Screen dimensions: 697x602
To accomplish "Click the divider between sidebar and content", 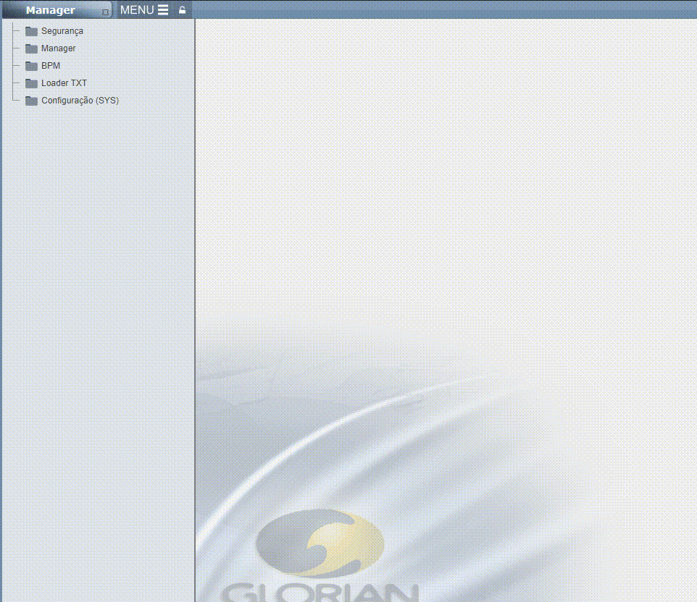I will pyautogui.click(x=195, y=289).
